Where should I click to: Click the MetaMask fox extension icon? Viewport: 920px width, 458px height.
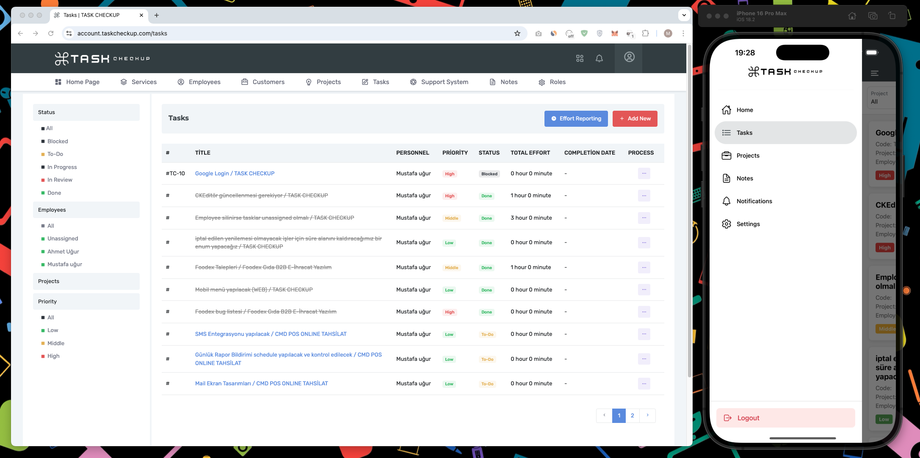click(x=614, y=33)
